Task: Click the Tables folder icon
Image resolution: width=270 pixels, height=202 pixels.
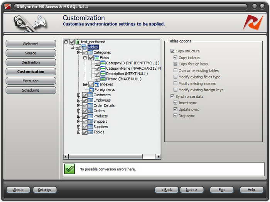Action: 84,47
